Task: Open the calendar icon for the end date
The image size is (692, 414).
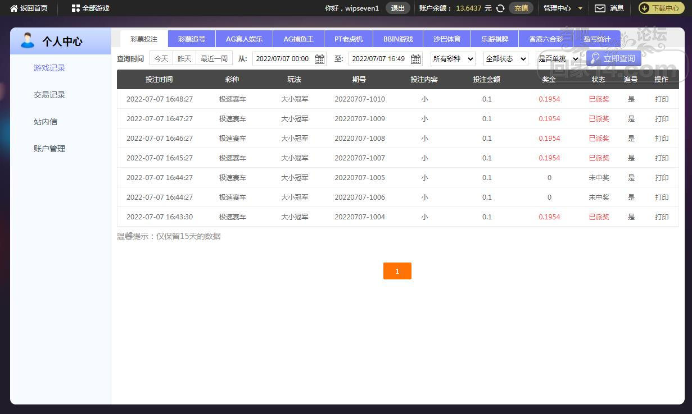Action: (x=416, y=59)
